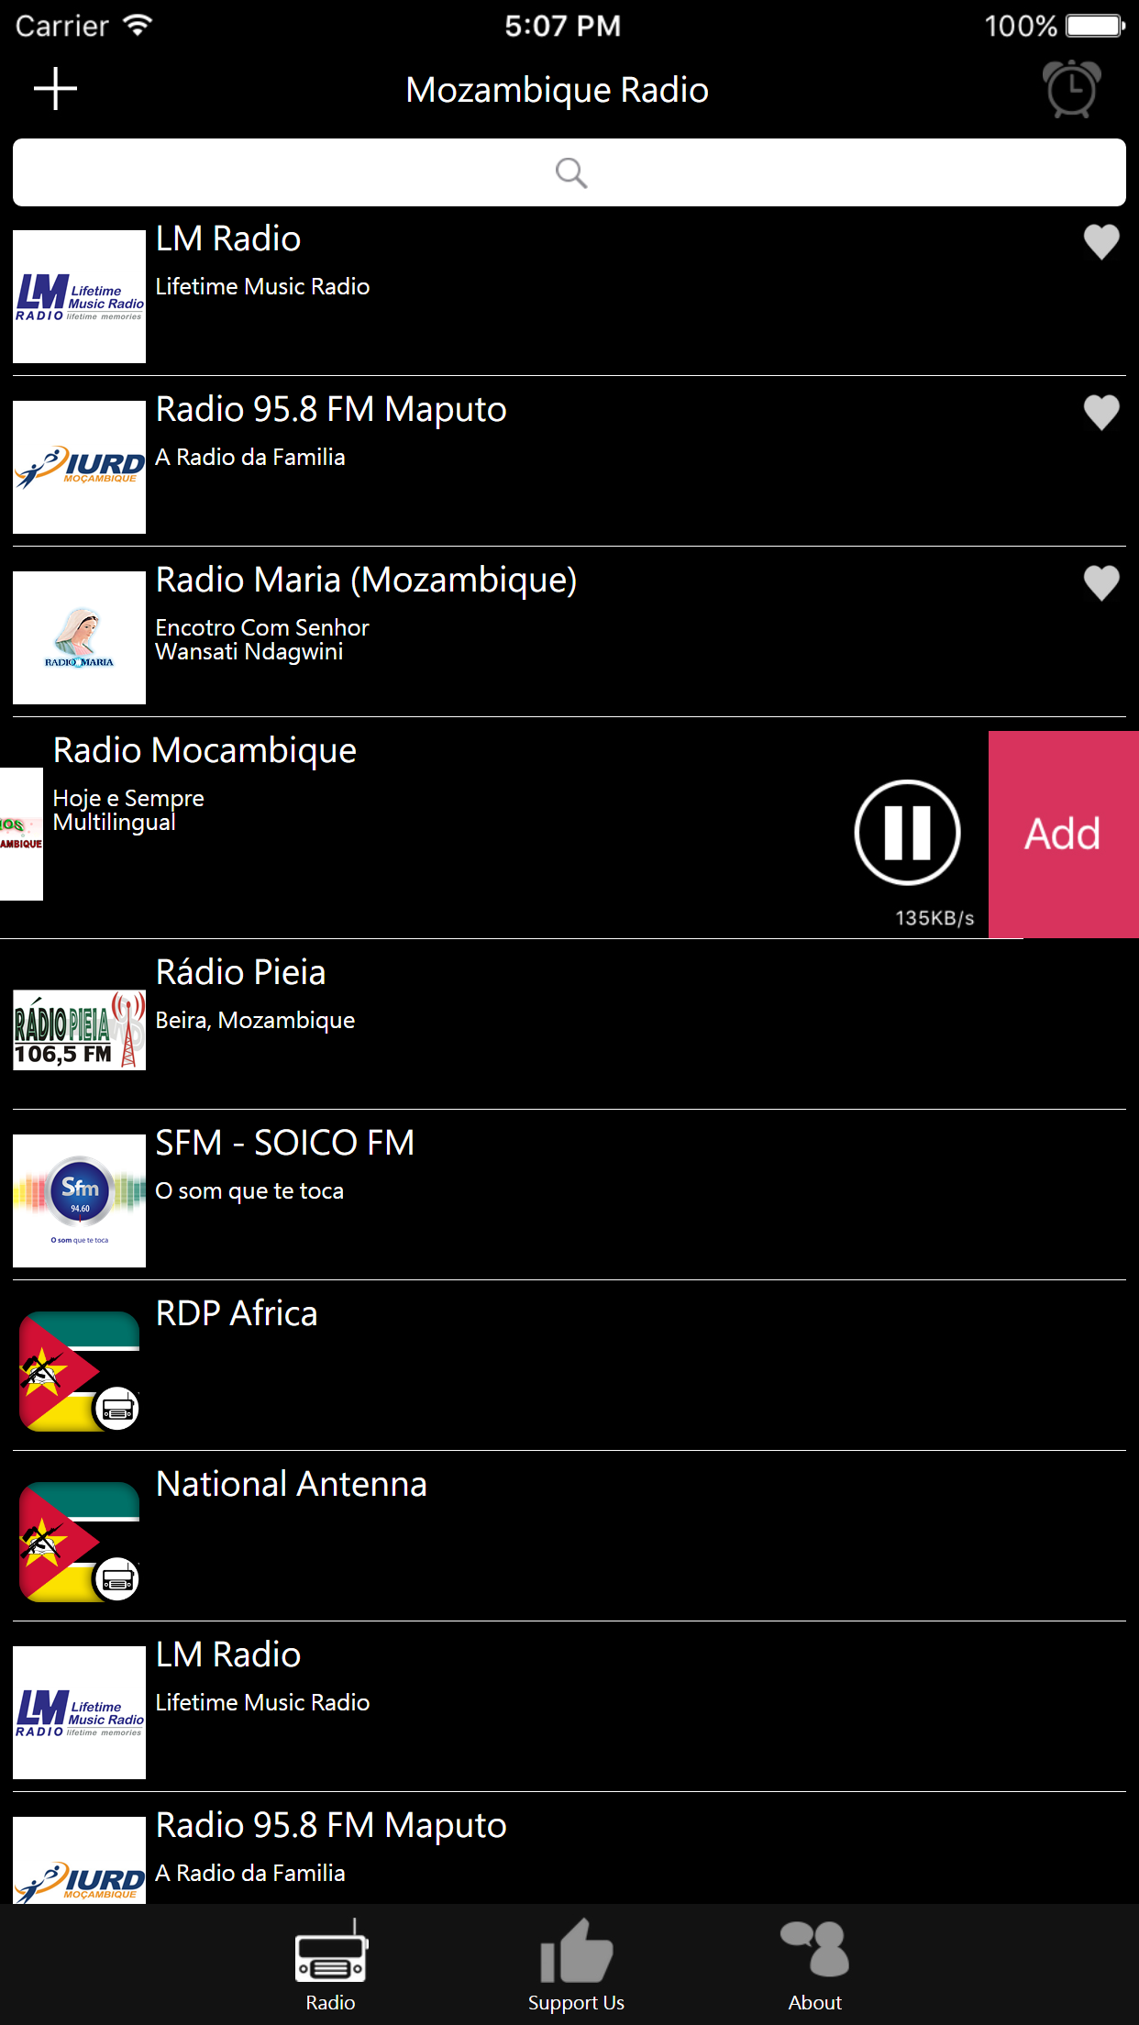Select the Radio Maria logo thumbnail
Viewport: 1139px width, 2025px height.
tap(79, 637)
